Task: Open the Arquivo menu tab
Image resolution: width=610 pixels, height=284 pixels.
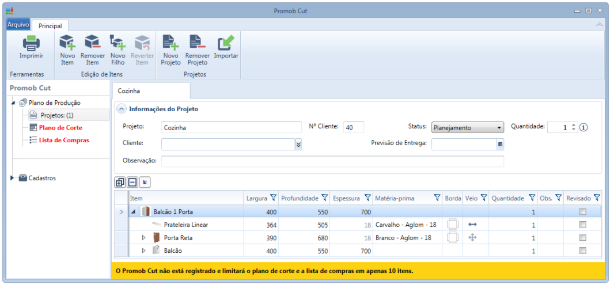Action: [18, 24]
